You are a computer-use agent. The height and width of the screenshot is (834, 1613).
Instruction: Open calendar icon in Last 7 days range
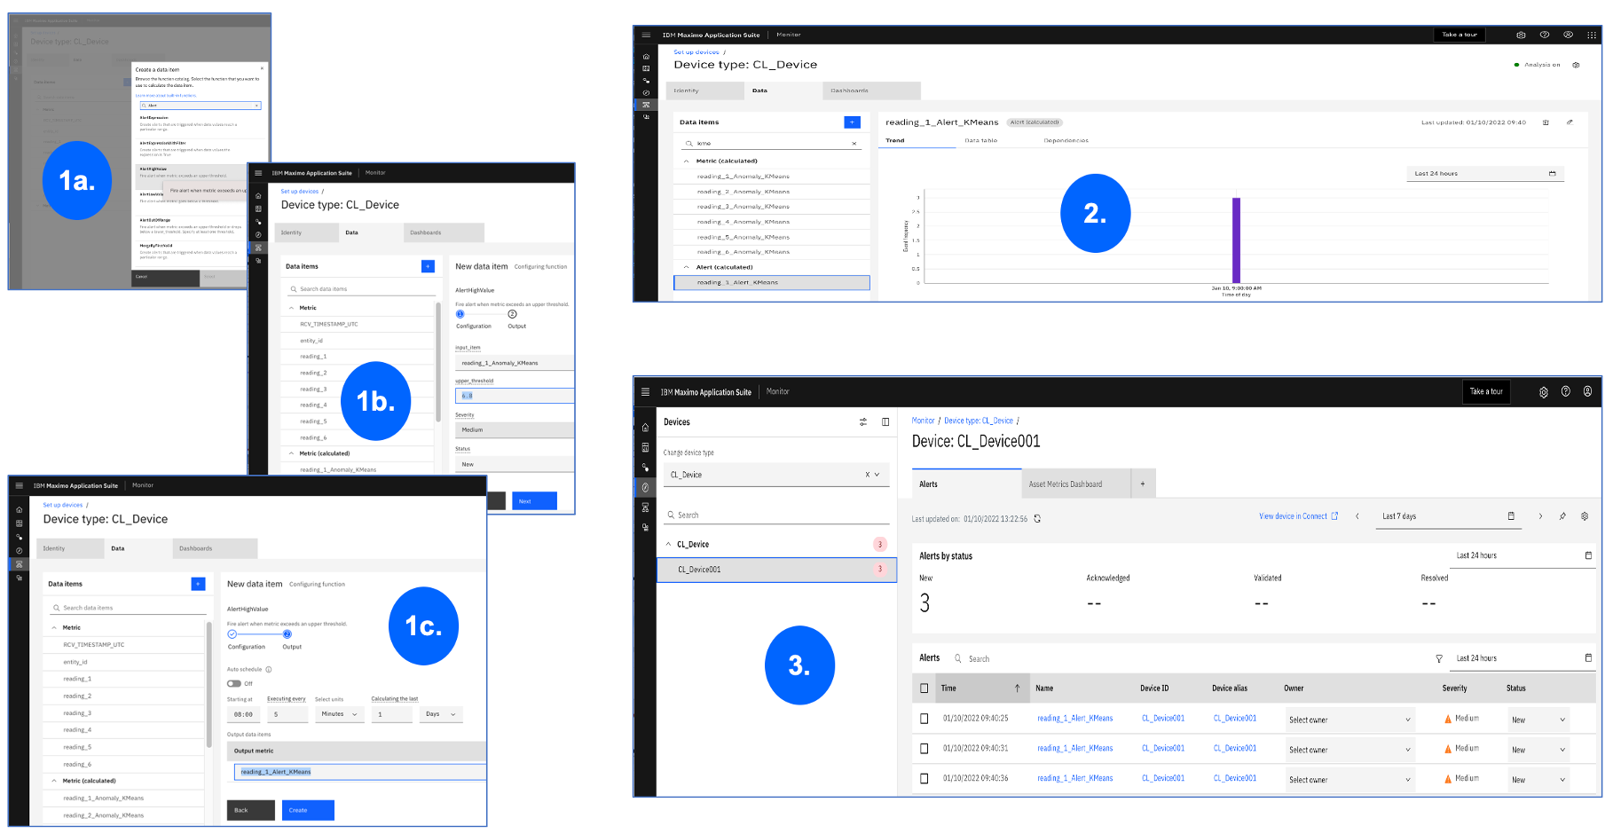tap(1512, 515)
